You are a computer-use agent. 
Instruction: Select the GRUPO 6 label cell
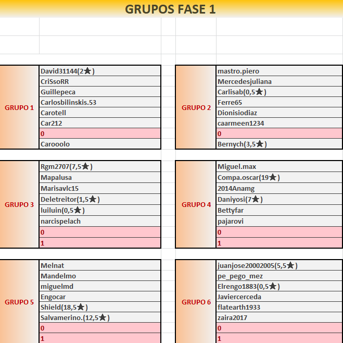tap(196, 302)
